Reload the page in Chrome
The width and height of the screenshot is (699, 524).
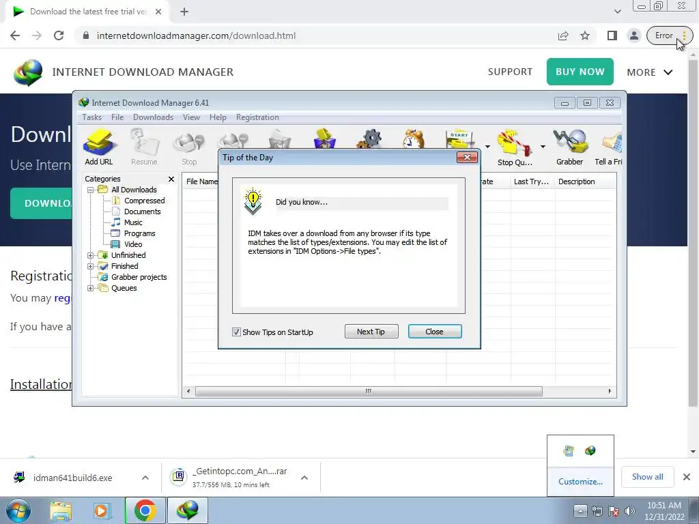pyautogui.click(x=59, y=35)
